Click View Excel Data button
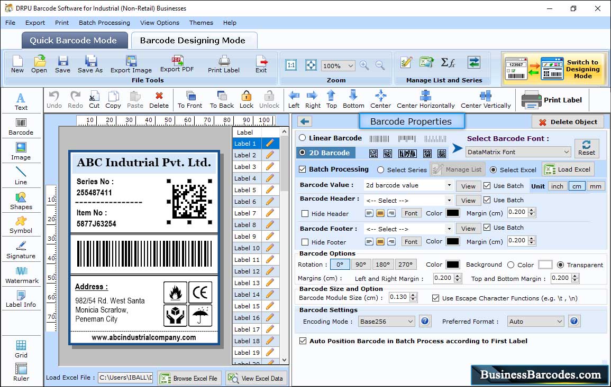The width and height of the screenshot is (611, 387). [x=256, y=378]
